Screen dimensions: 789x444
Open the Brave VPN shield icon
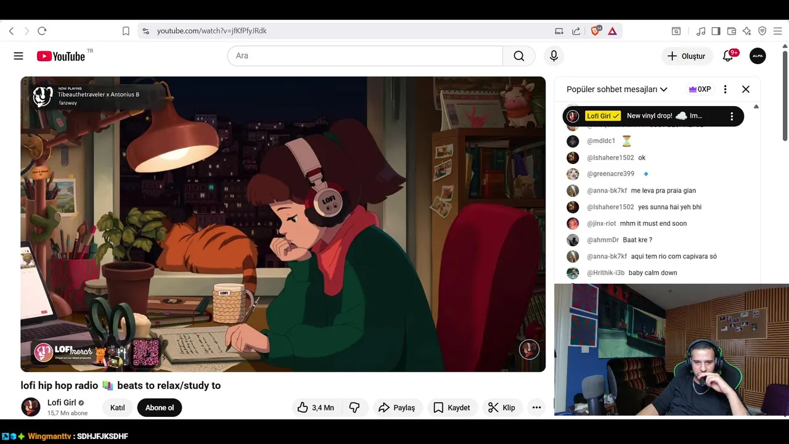[762, 31]
